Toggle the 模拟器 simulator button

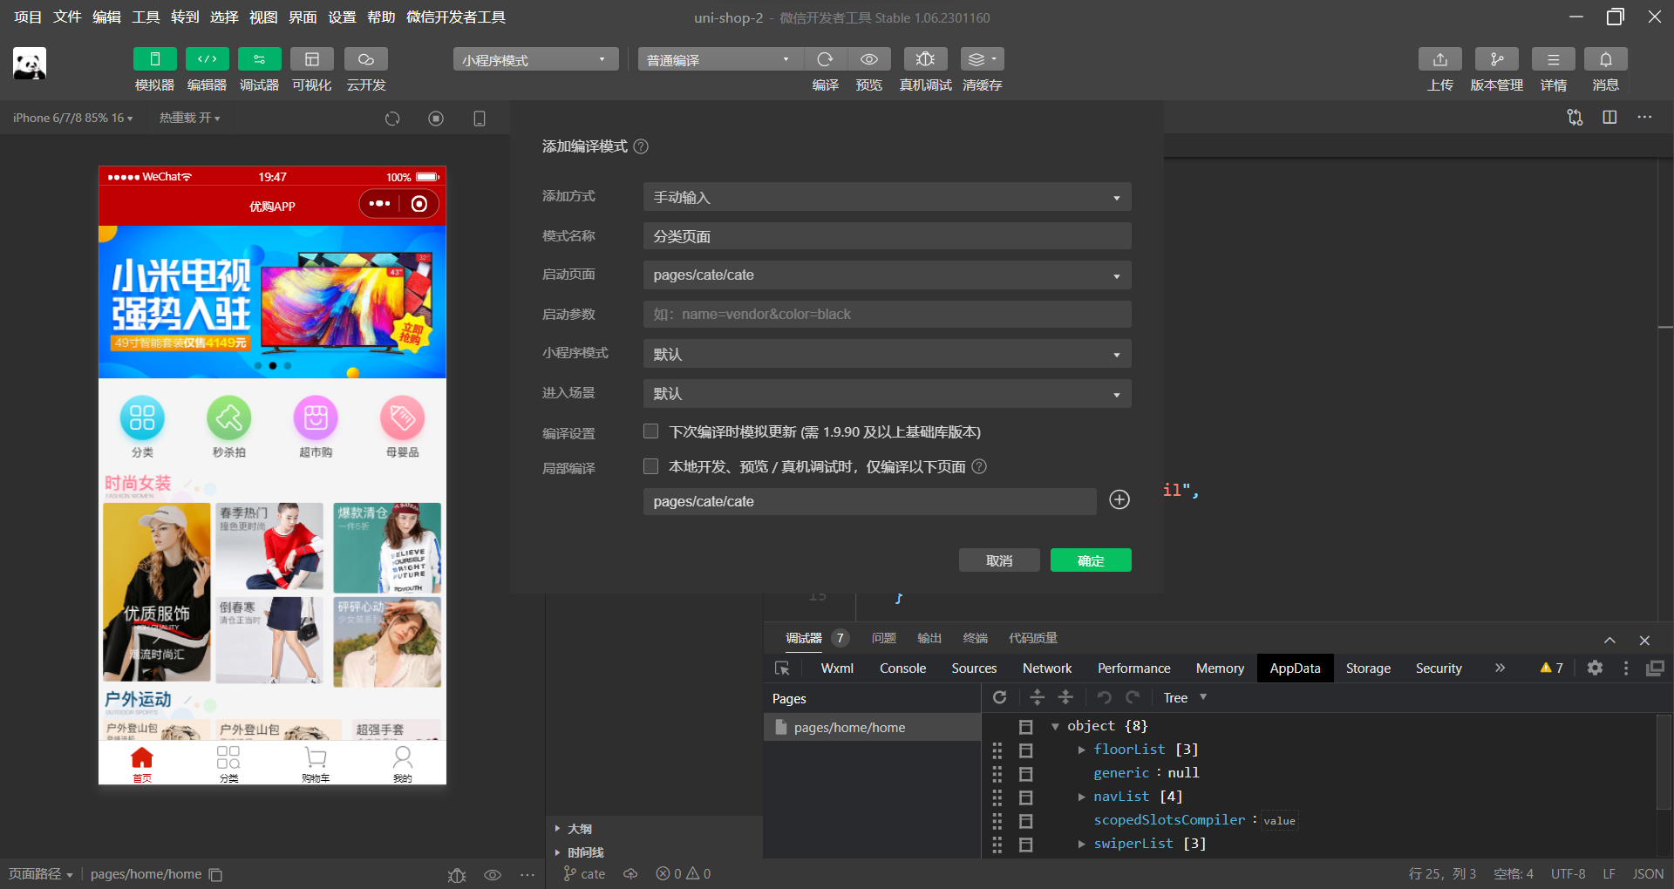click(x=154, y=59)
